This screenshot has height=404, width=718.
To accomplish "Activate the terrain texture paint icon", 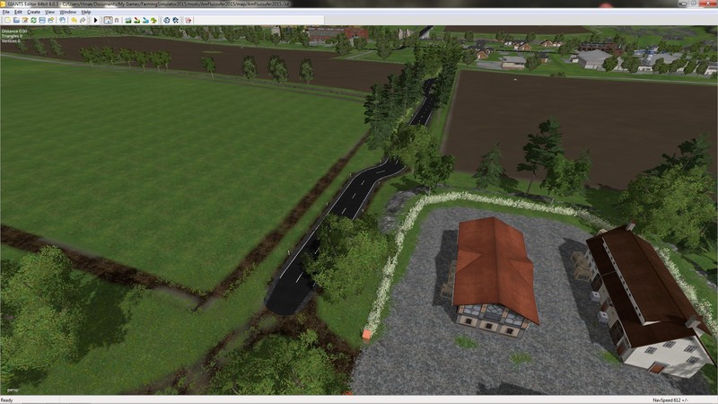I will (136, 20).
